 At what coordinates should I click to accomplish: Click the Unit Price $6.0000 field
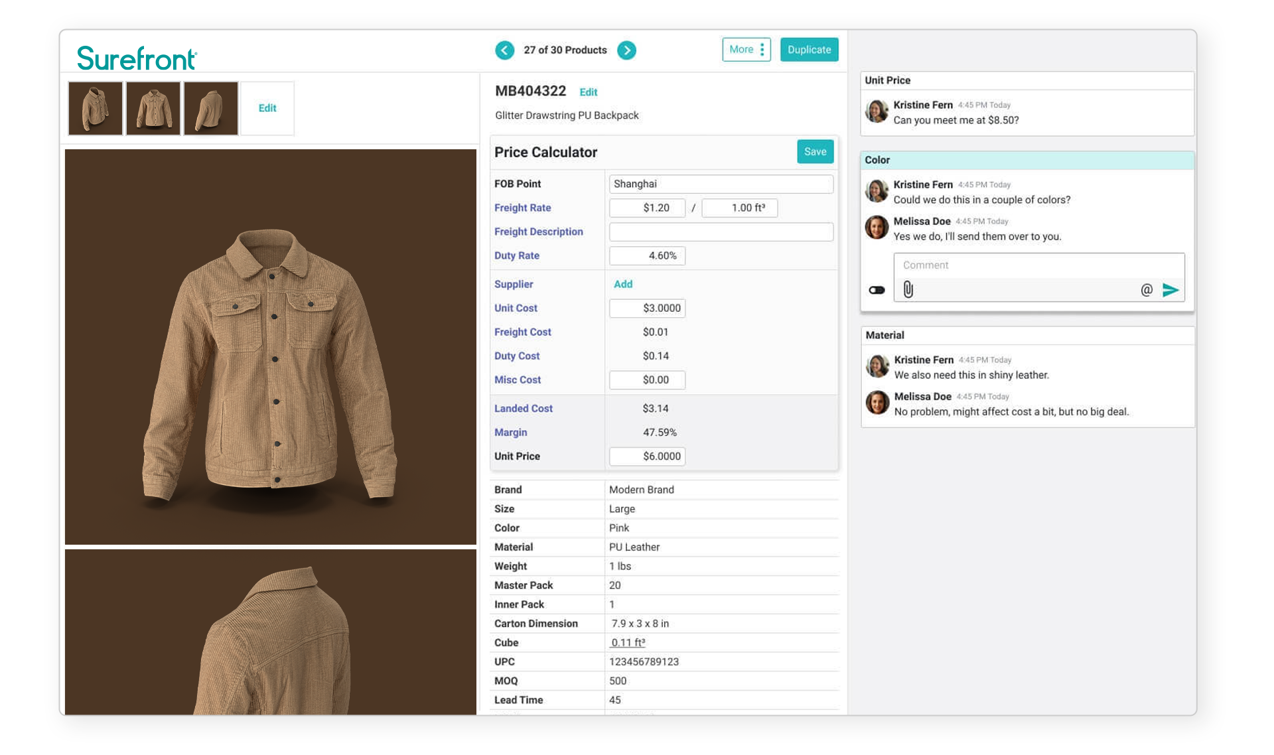(647, 456)
